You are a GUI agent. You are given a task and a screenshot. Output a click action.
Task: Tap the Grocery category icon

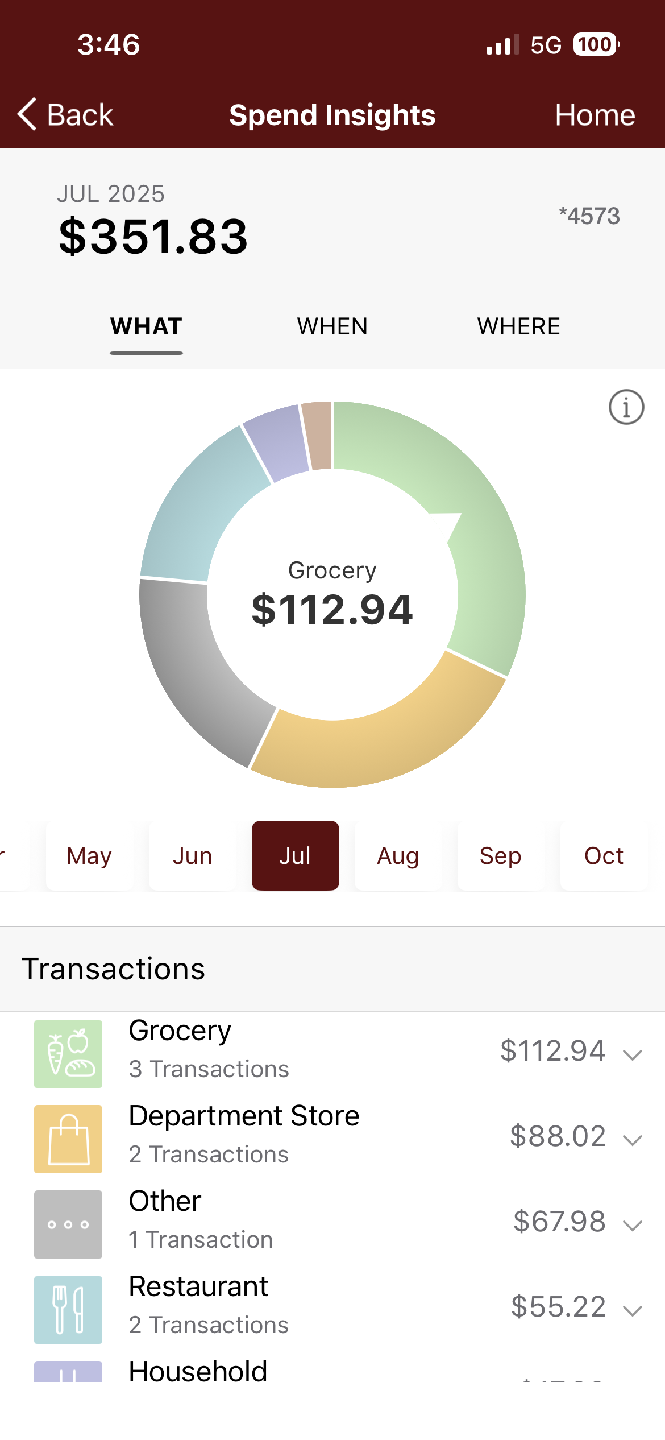[x=68, y=1053]
